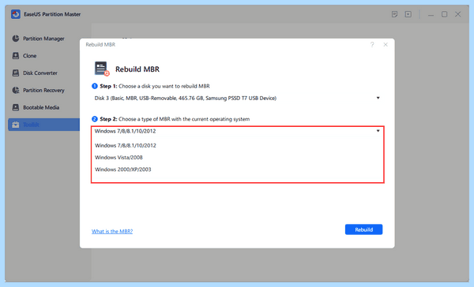This screenshot has height=287, width=474.
Task: Open the task list icon in title bar
Action: 394,14
